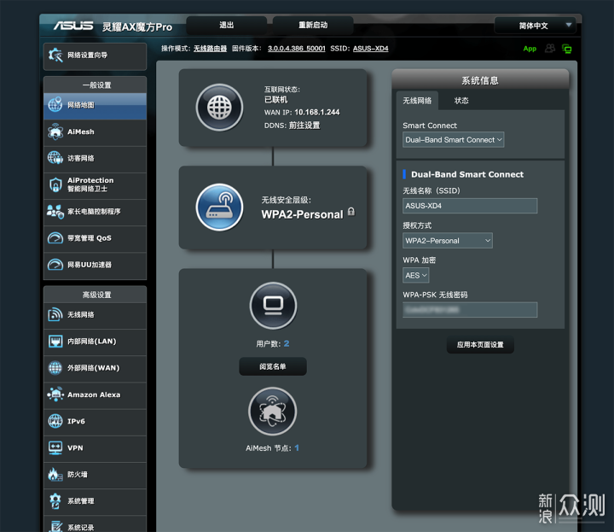This screenshot has width=614, height=532.
Task: Open the language dropdown showing 简体中文
Action: tap(535, 26)
